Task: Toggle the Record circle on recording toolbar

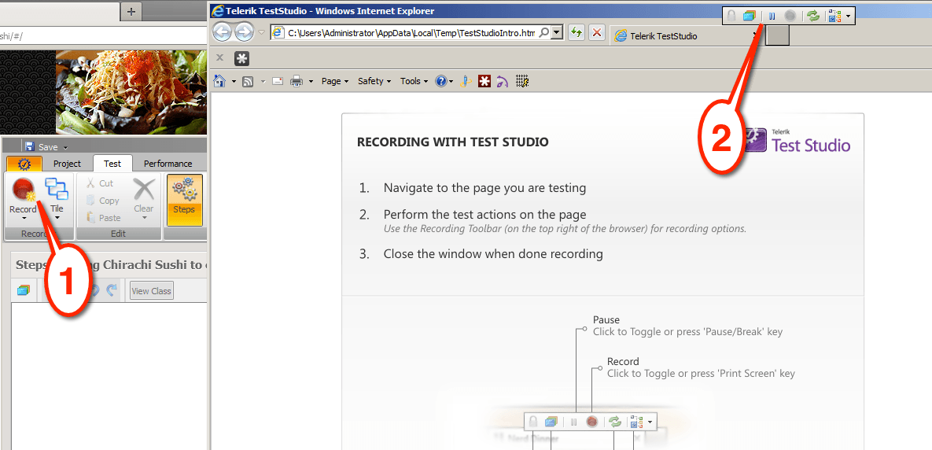Action: click(x=790, y=16)
